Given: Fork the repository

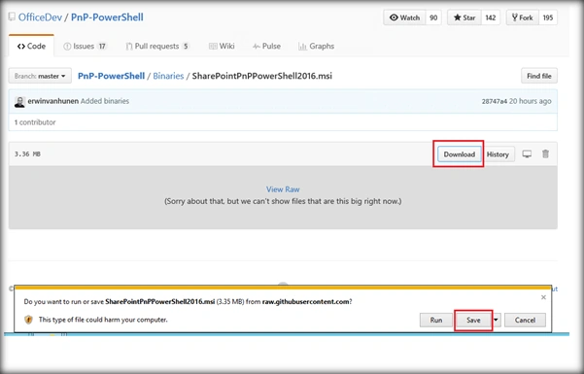Looking at the screenshot, I should (x=522, y=17).
